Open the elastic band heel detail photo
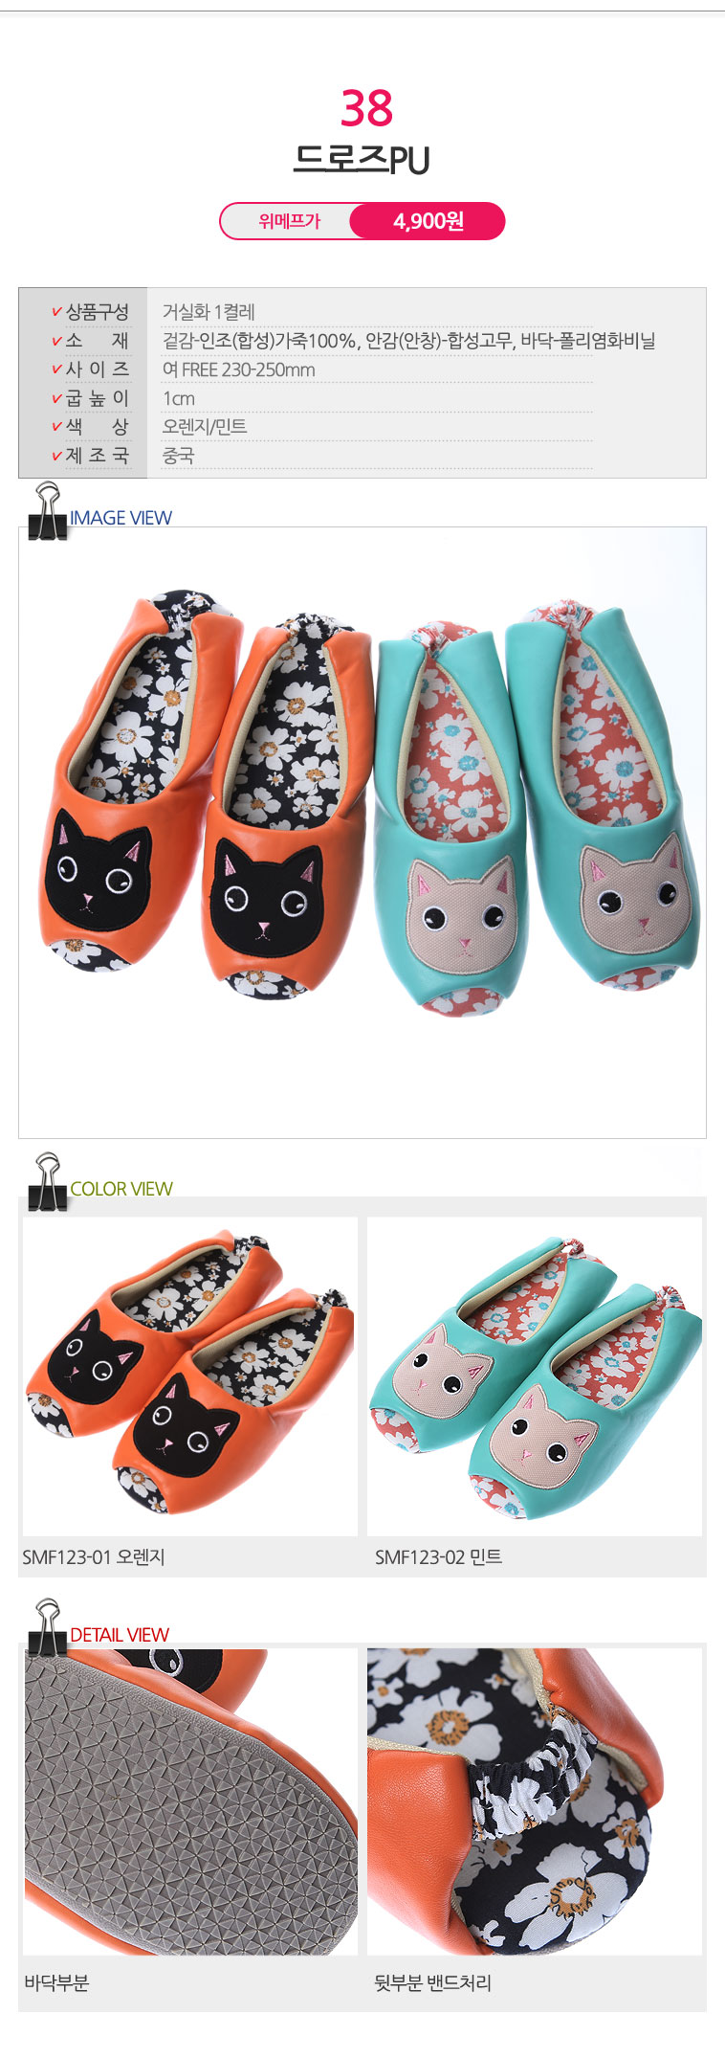 [x=535, y=1801]
